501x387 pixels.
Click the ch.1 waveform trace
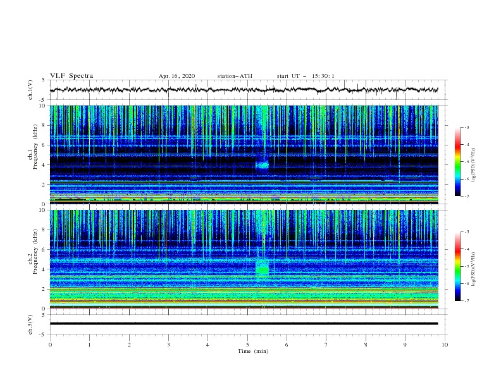click(x=244, y=90)
